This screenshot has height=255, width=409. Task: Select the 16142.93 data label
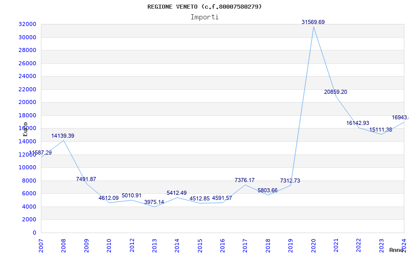click(x=357, y=123)
